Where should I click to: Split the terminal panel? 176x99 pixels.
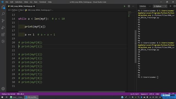pyautogui.click(x=175, y=6)
